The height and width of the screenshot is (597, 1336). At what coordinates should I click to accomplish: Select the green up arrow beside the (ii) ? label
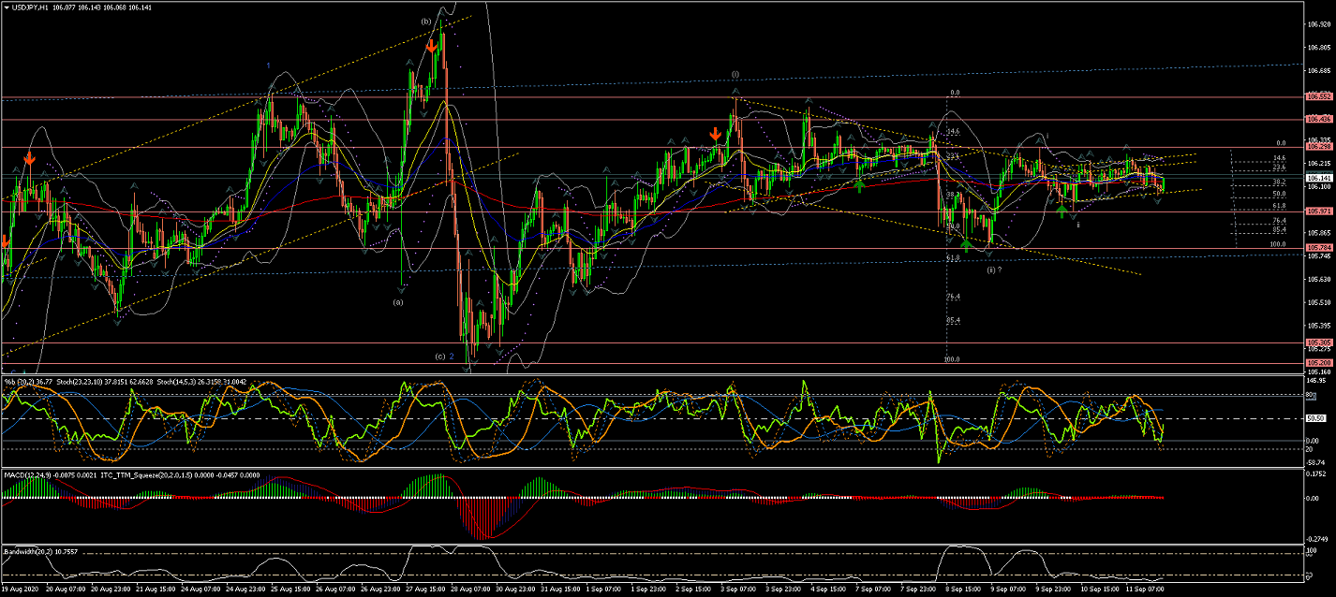pos(966,246)
